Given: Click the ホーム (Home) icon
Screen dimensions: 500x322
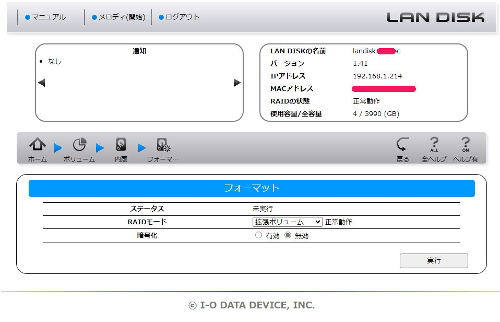Looking at the screenshot, I should pyautogui.click(x=36, y=145).
